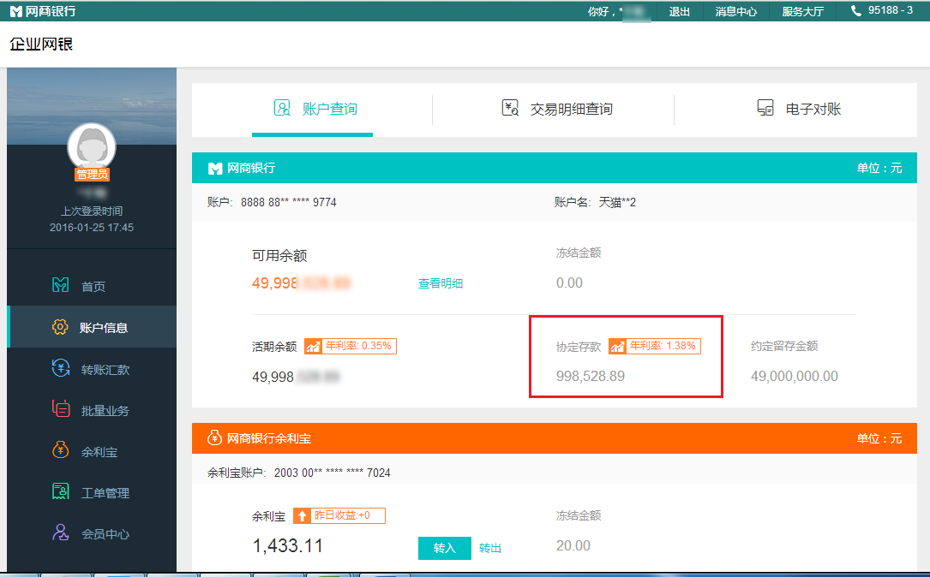930x577 pixels.
Task: Click the phone icon next to 95188 - 3
Action: point(856,10)
